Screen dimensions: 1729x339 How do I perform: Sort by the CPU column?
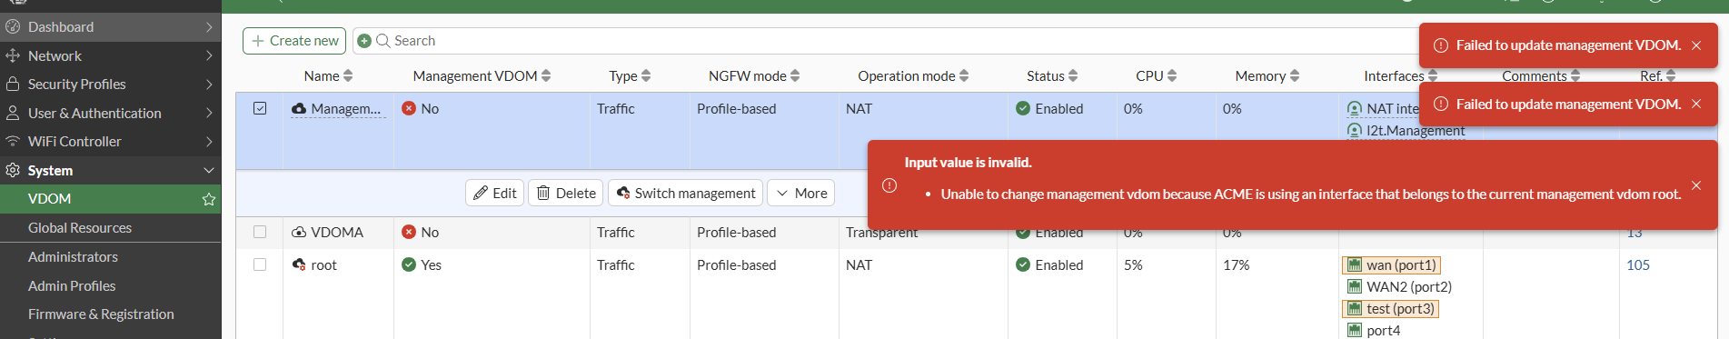coord(1156,75)
